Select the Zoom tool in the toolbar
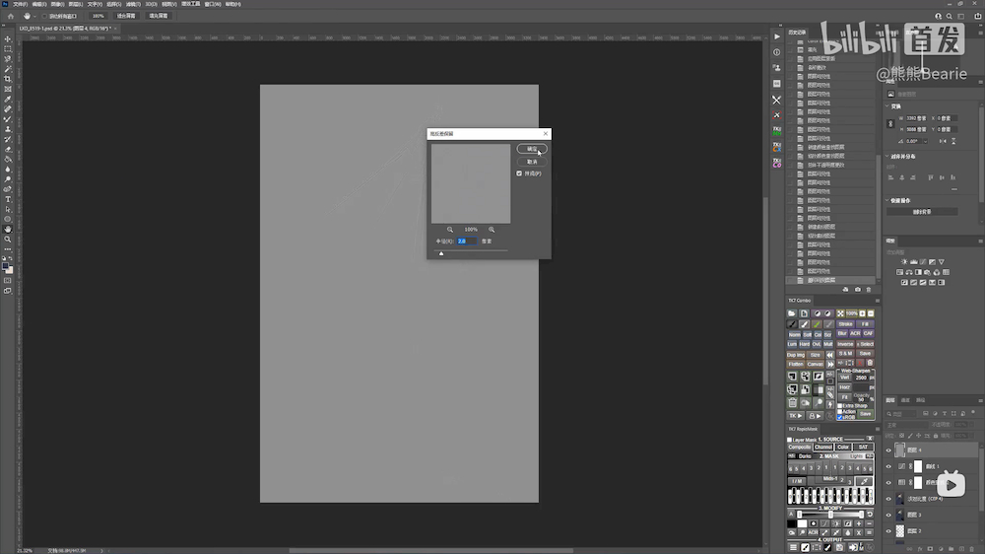The height and width of the screenshot is (554, 985). click(x=8, y=240)
